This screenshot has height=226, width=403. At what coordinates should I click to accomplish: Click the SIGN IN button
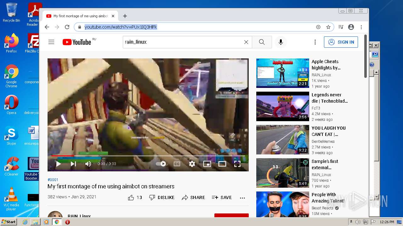[341, 42]
